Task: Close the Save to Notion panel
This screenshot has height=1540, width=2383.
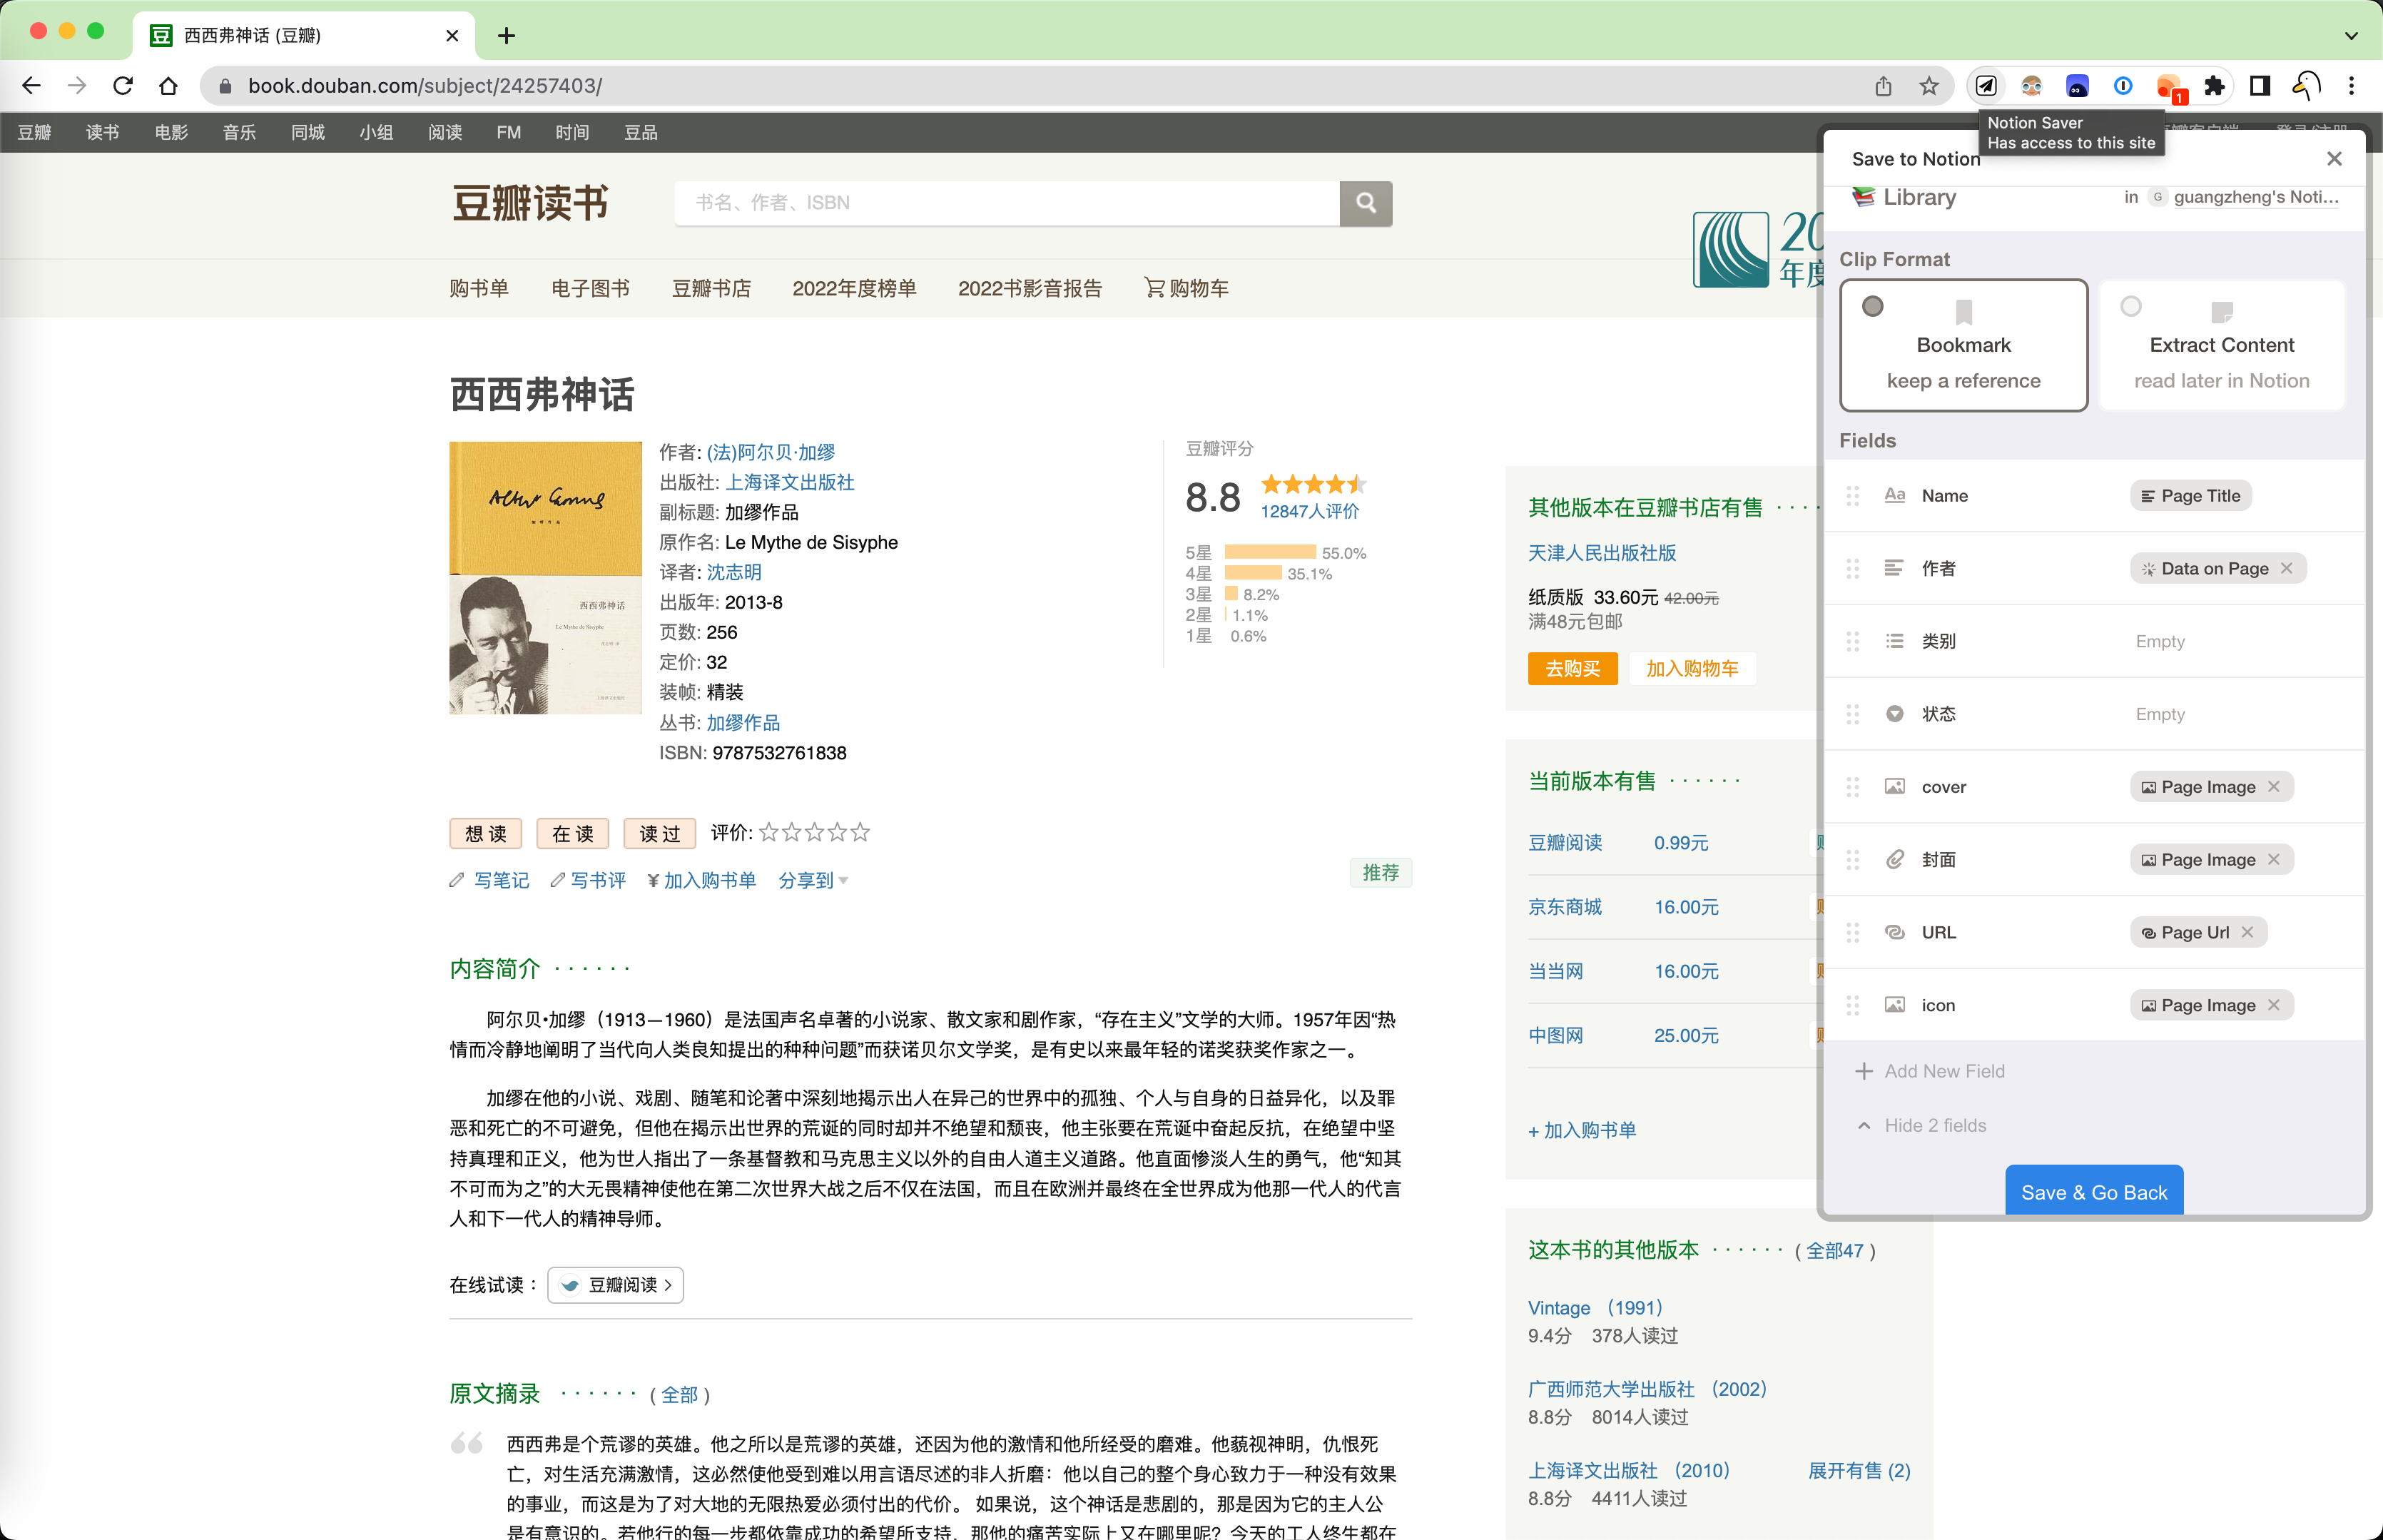Action: (x=2334, y=159)
